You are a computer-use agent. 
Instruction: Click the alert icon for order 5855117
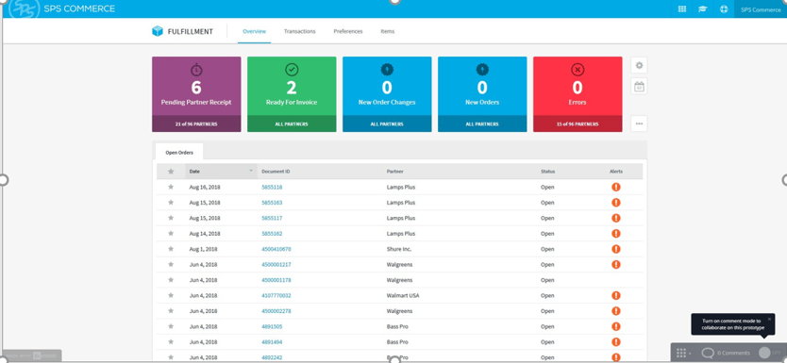[x=616, y=218]
